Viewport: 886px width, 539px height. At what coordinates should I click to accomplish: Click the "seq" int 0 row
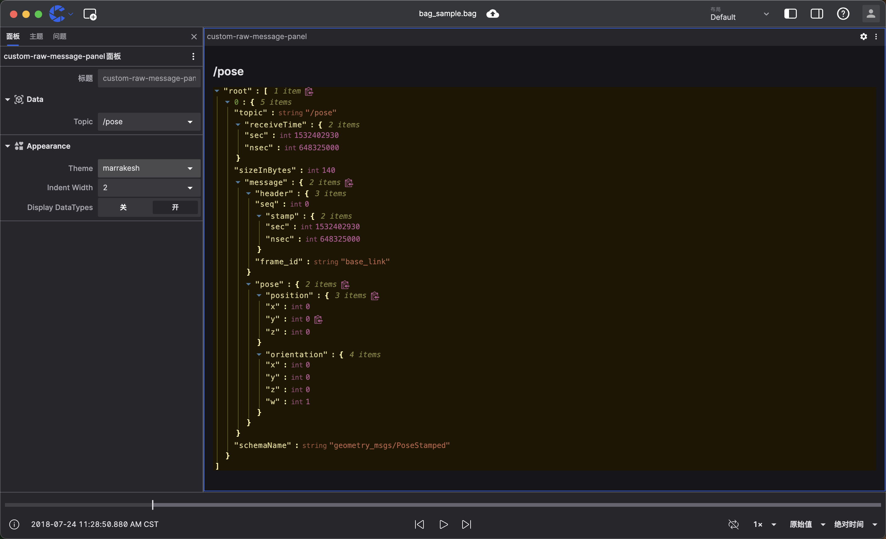coord(282,204)
